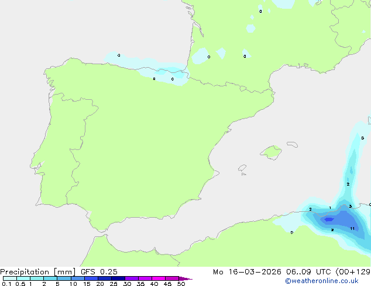Click the "(00+129" forecast offset text

click(353, 272)
